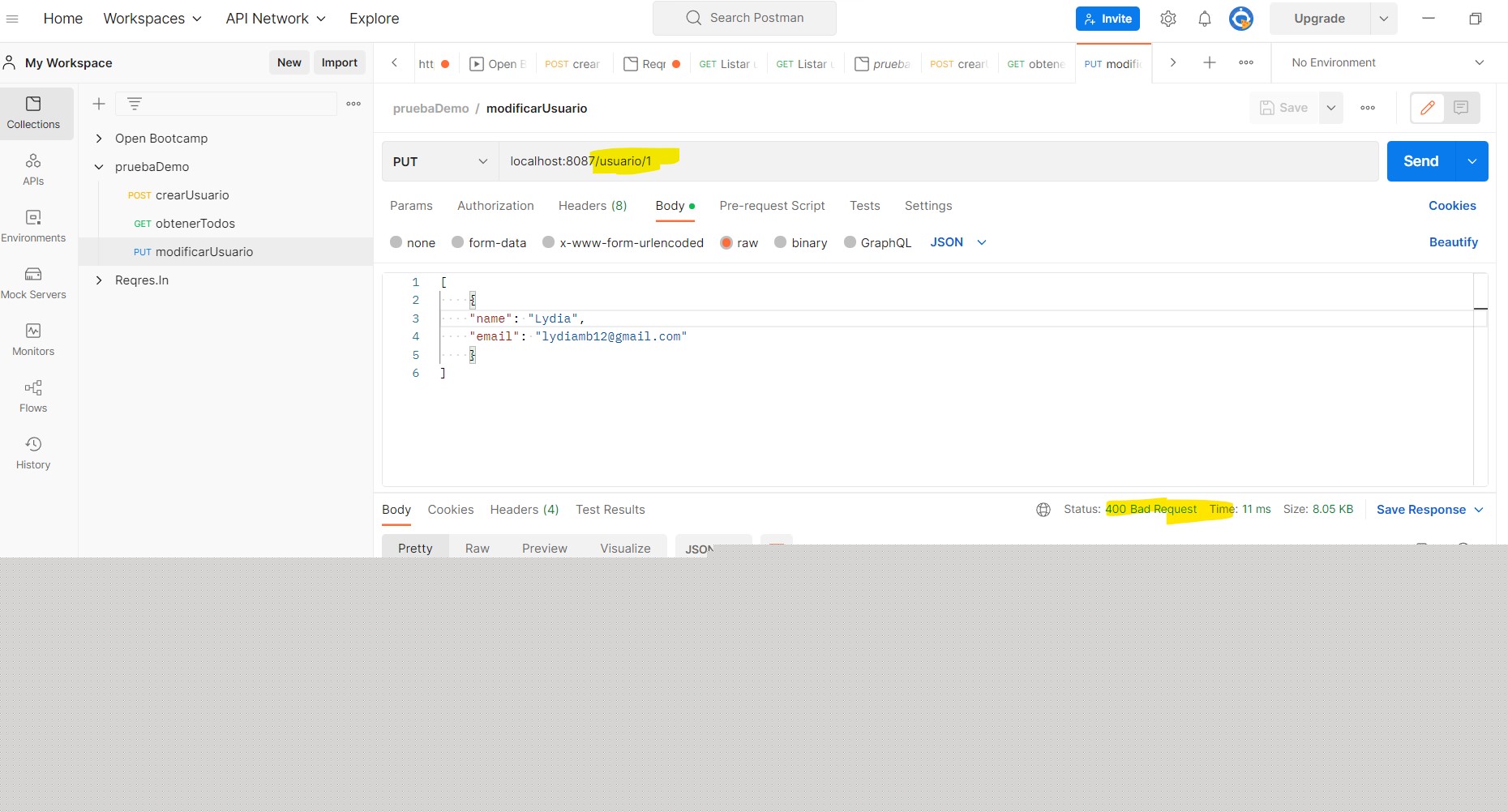The height and width of the screenshot is (812, 1508).
Task: Open the Settings gear icon
Action: [1167, 19]
